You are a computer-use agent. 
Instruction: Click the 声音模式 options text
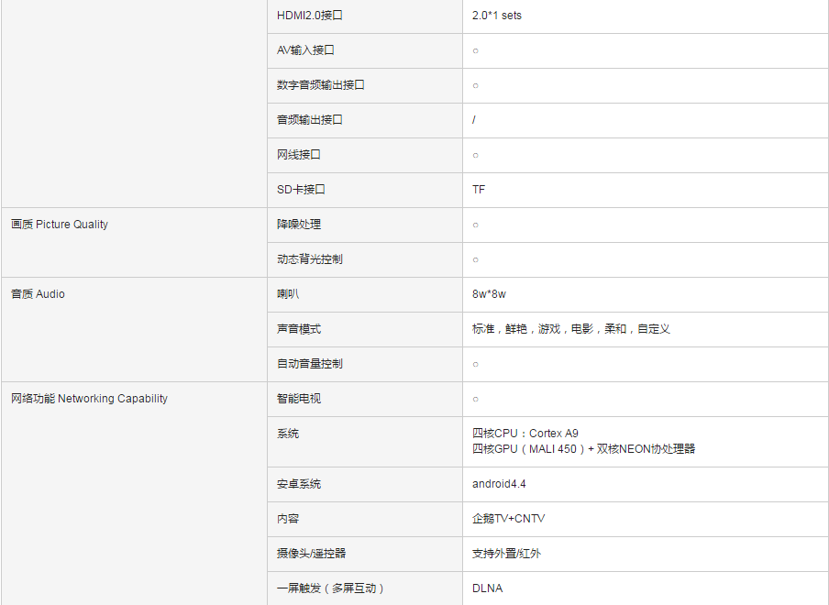point(570,329)
